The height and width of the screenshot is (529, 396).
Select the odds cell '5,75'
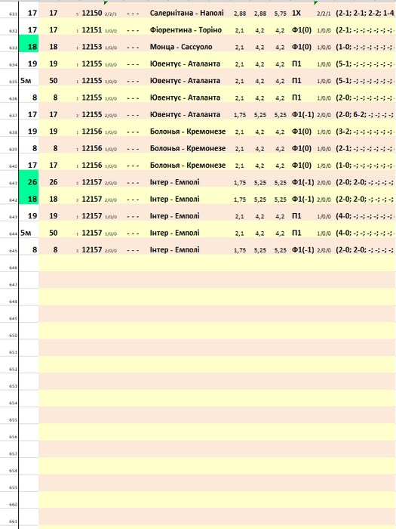(280, 14)
